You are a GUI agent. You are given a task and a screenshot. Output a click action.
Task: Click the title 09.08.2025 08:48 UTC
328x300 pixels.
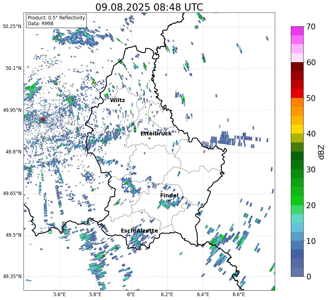pyautogui.click(x=149, y=7)
